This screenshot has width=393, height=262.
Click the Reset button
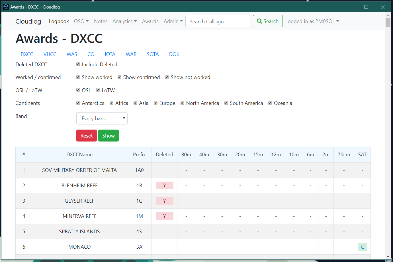coord(87,136)
